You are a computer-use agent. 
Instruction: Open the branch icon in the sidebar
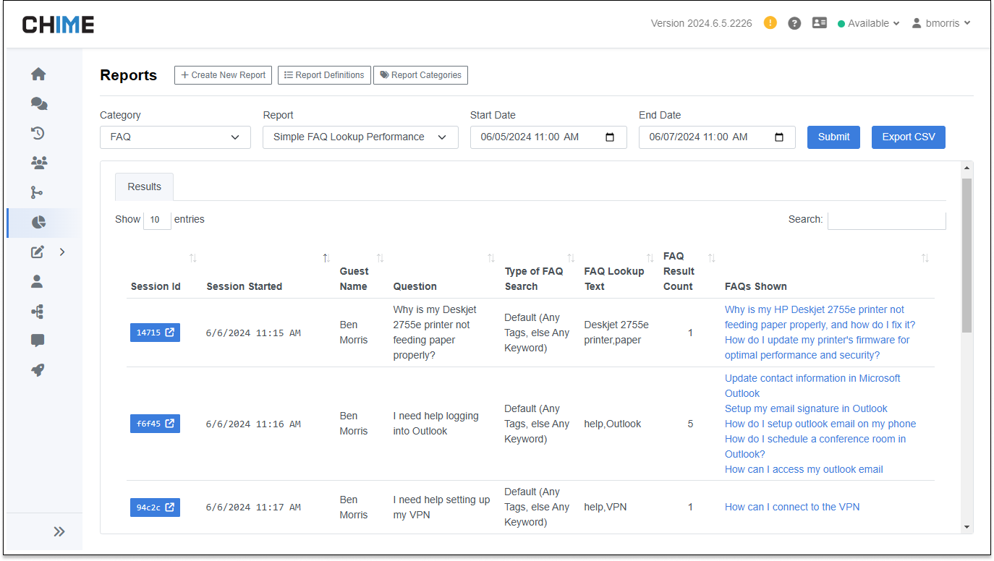tap(37, 192)
